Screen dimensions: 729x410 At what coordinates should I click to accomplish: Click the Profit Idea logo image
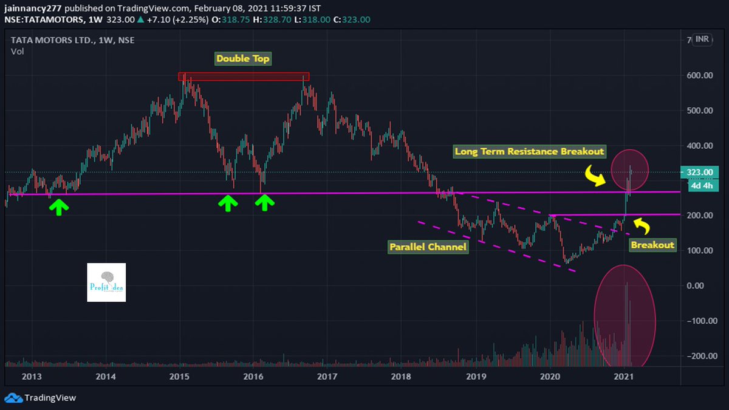[106, 282]
